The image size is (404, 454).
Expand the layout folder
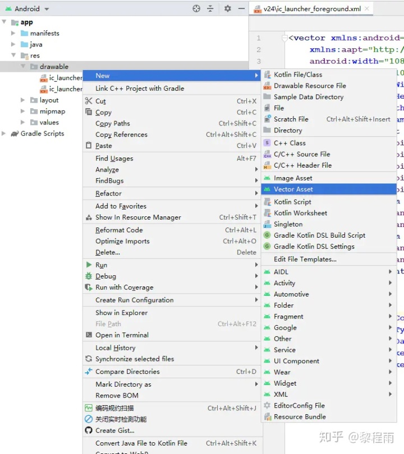[x=22, y=100]
